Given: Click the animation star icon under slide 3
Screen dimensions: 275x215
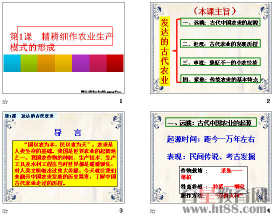Looking at the screenshot, I should (5, 211).
